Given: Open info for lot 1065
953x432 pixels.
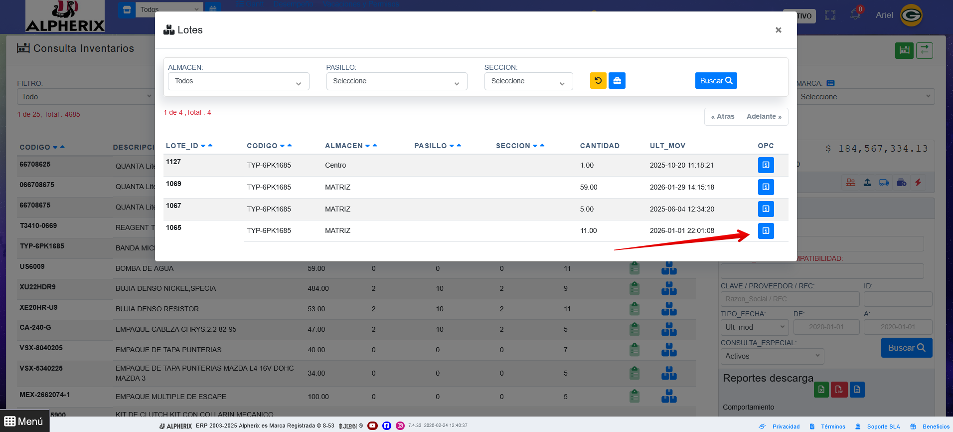Looking at the screenshot, I should pos(766,231).
